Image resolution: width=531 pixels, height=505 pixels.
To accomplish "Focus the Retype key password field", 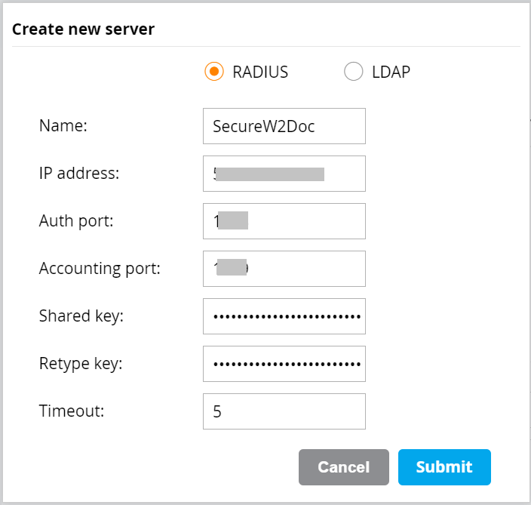I will click(284, 364).
